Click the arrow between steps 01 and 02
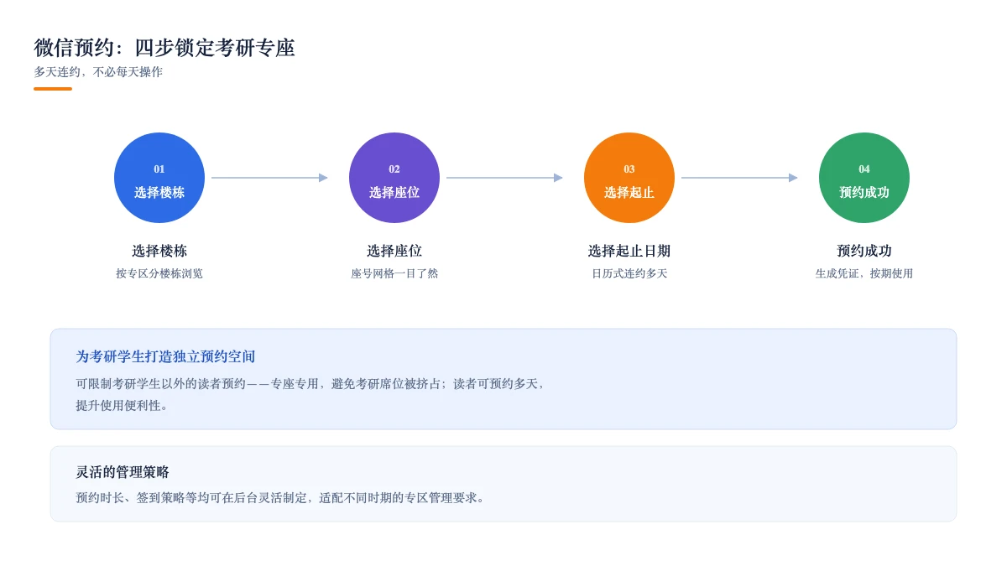 point(269,178)
